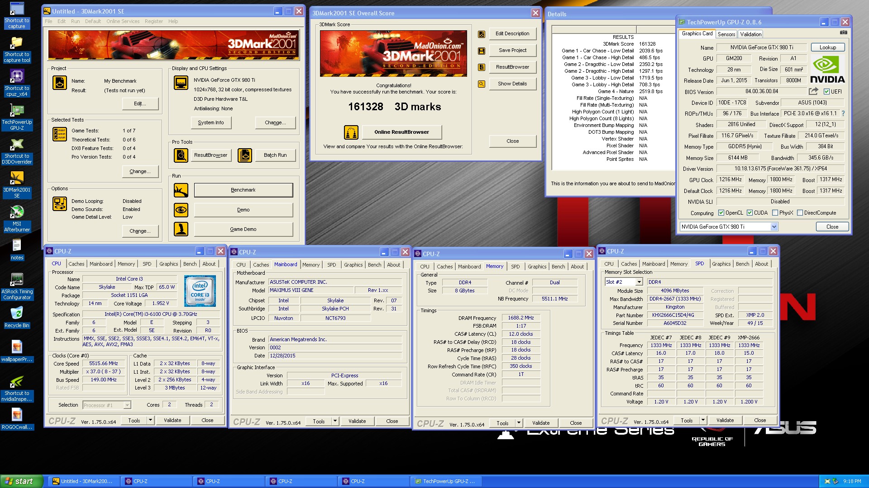Open ASRock Timing Configurator icon
The image size is (869, 488).
(x=17, y=287)
